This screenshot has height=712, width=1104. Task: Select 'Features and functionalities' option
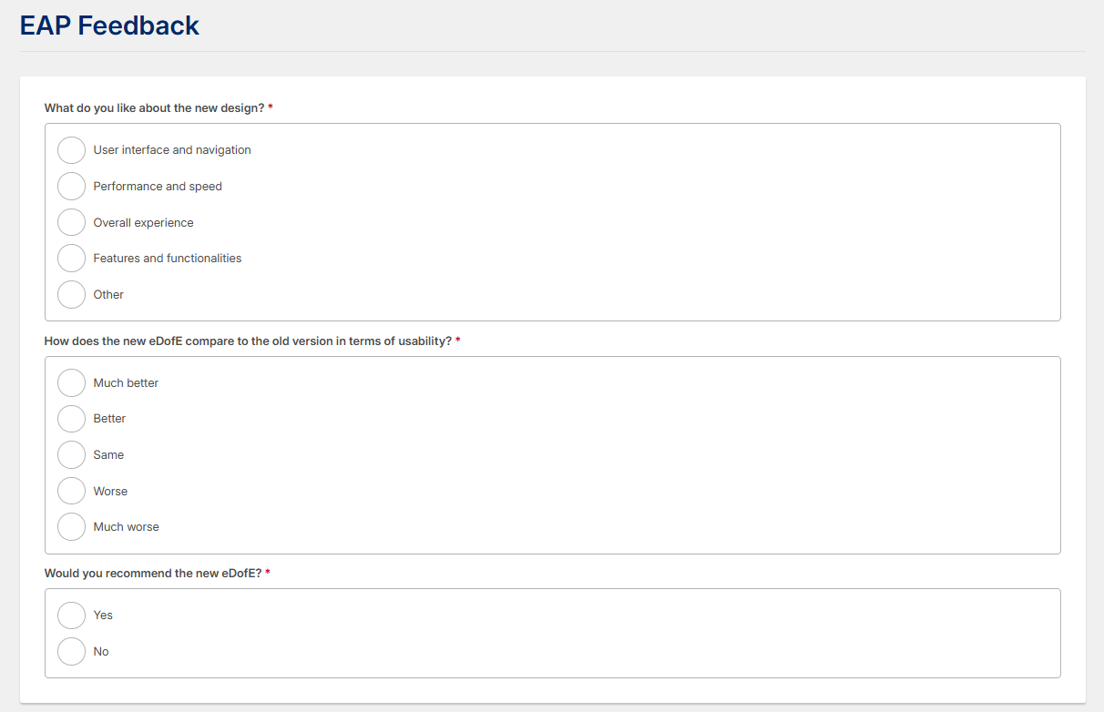(x=71, y=259)
